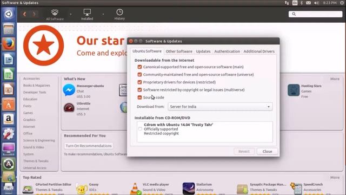
Task: Open History view
Action: (119, 15)
